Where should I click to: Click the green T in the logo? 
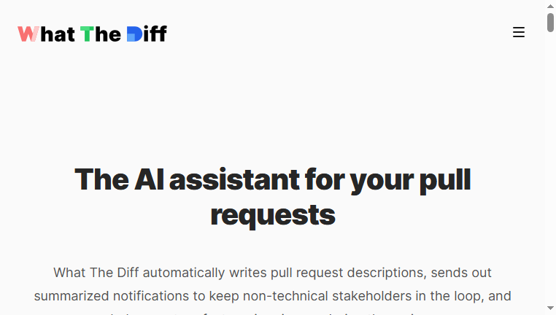coord(87,34)
